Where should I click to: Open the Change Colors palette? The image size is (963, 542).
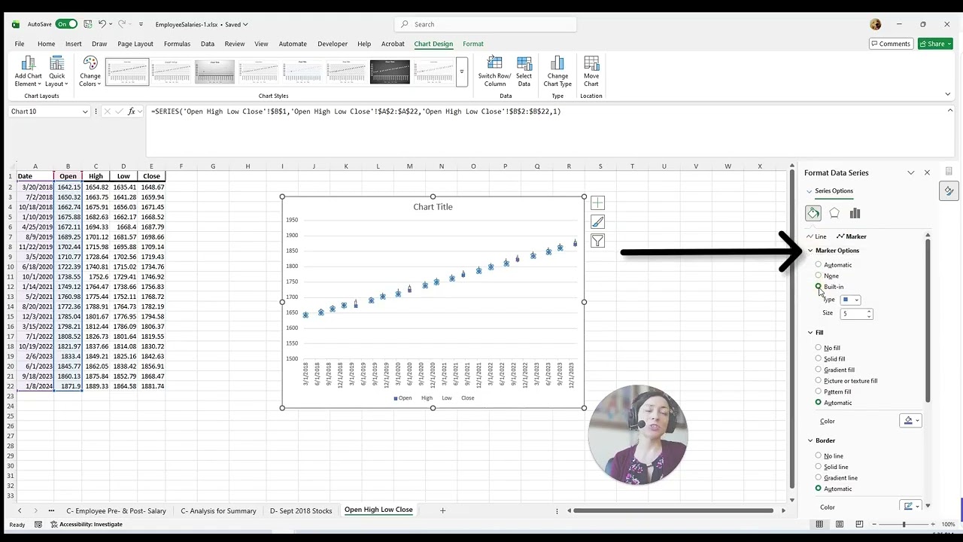[x=90, y=72]
